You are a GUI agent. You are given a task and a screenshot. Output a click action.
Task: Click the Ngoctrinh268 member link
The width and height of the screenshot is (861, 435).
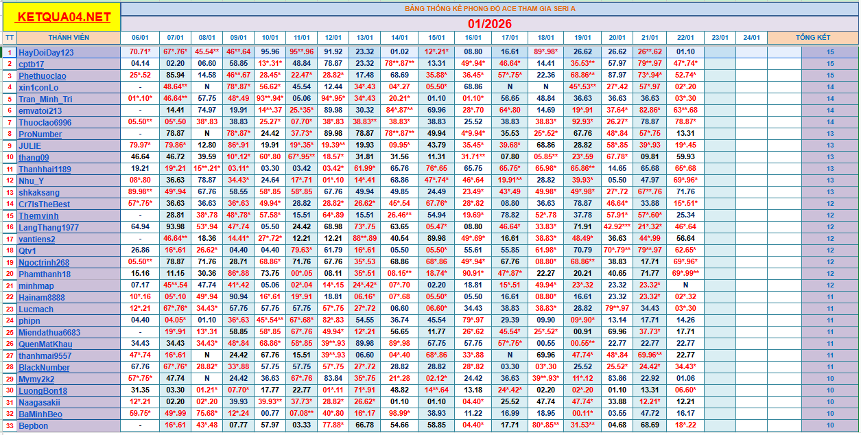[x=44, y=262]
